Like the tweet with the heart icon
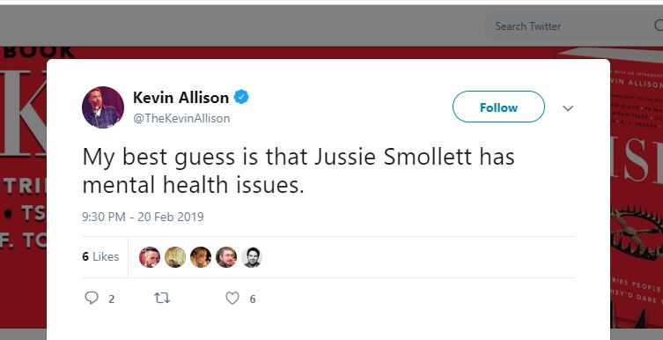The width and height of the screenshot is (663, 340). (232, 298)
